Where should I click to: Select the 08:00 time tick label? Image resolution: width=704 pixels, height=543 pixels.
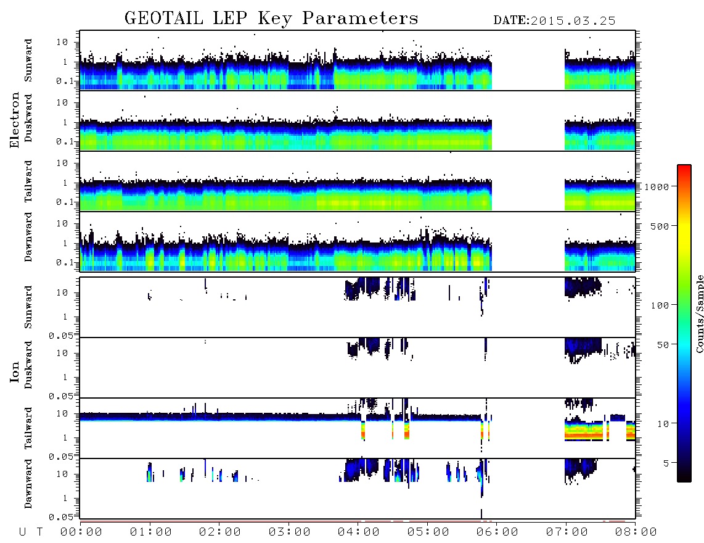coord(636,533)
